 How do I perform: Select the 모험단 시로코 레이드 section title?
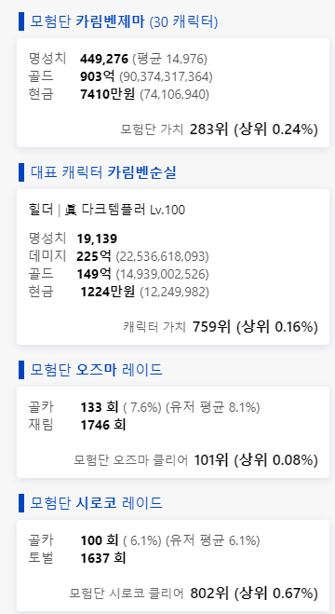tap(96, 503)
